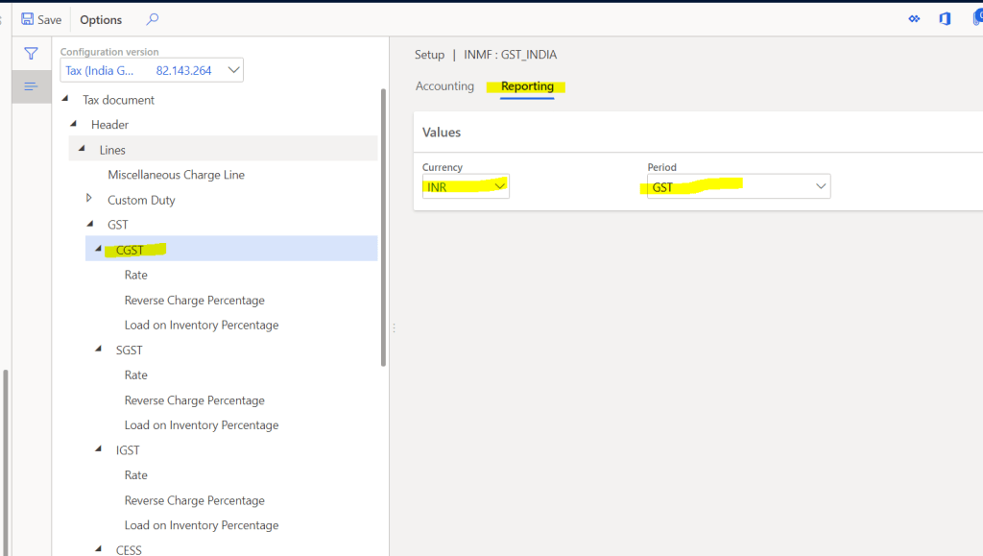Open the Period dropdown showing GST
Viewport: 983px width, 556px height.
tap(820, 186)
